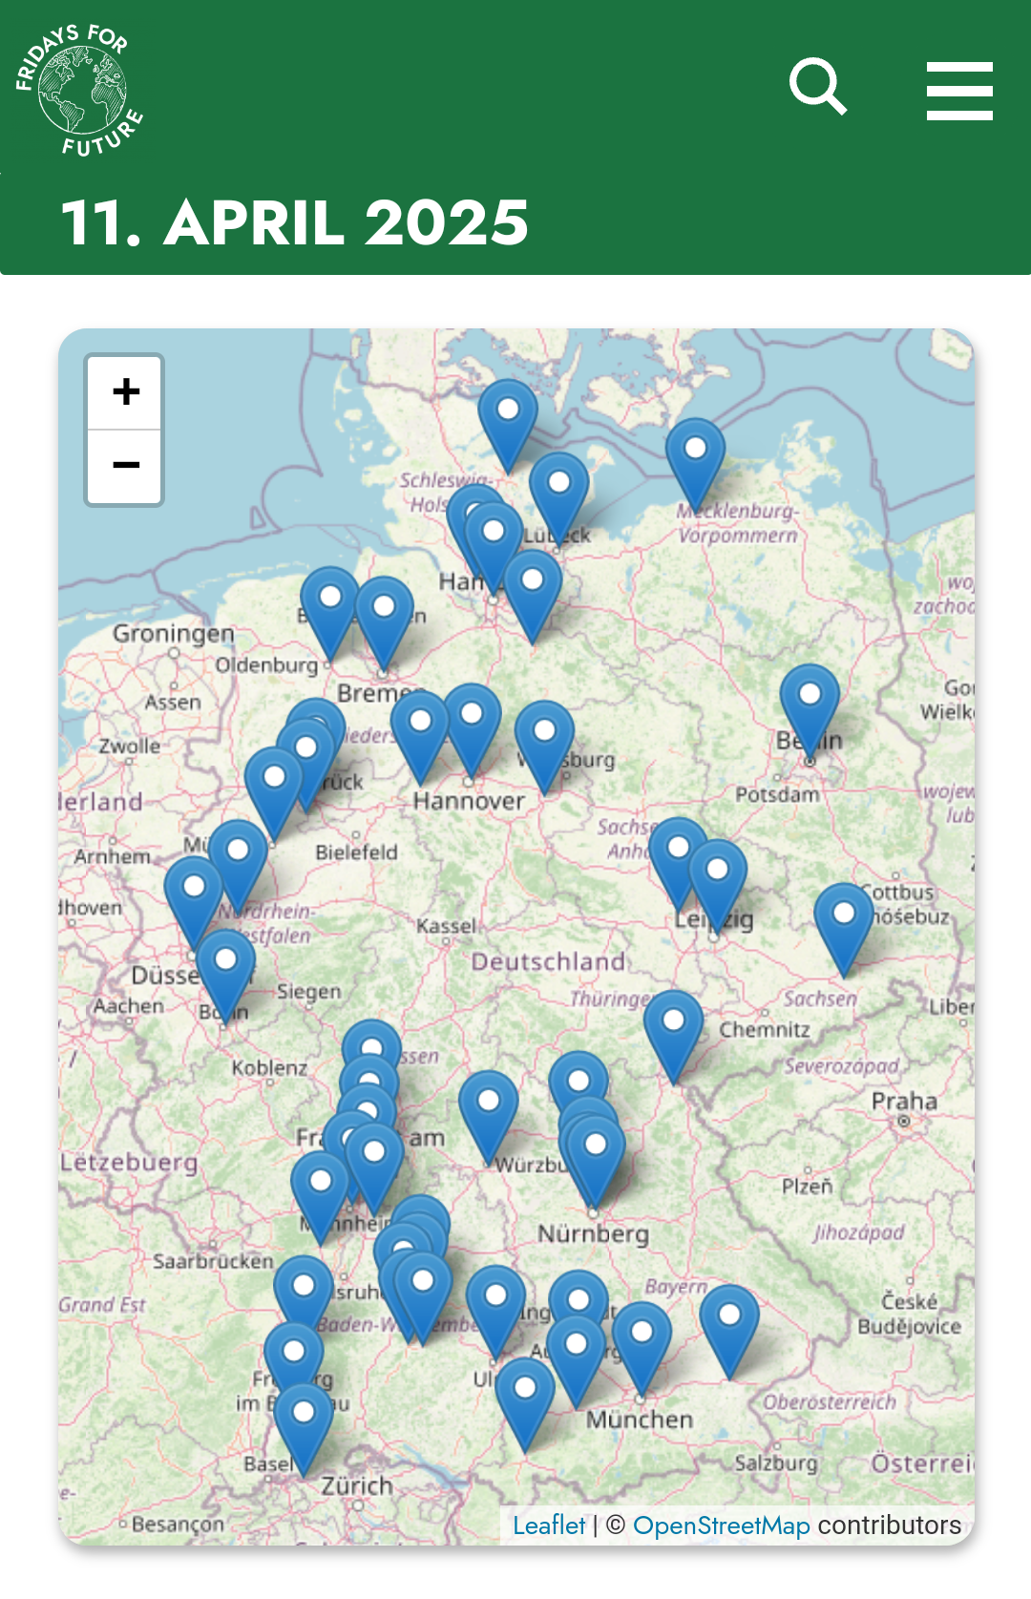Select the marker near Mecklenburg-Vorpommern label
This screenshot has height=1599, width=1031.
(695, 465)
